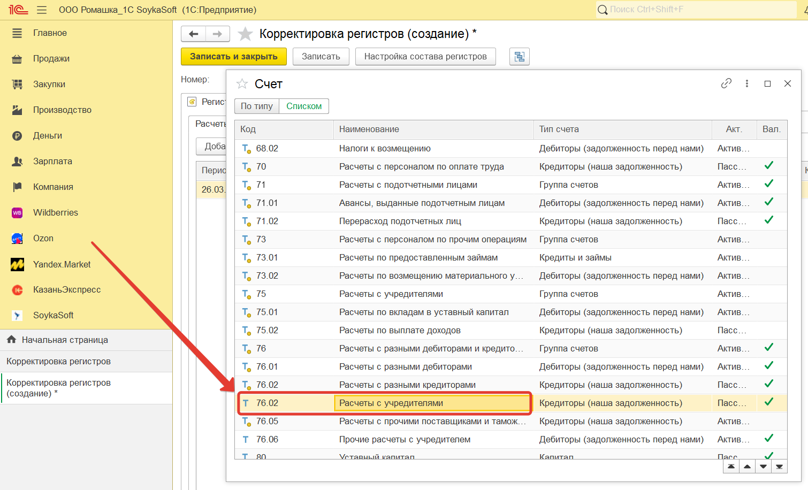Add the document to favorites with the star

245,34
